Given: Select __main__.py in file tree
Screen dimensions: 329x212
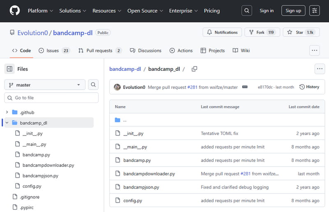Looking at the screenshot, I should tap(34, 144).
